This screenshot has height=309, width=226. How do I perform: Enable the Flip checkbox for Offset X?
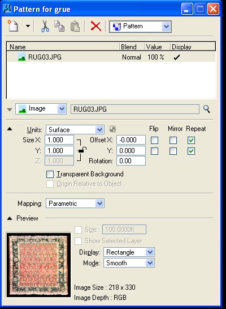[x=154, y=140]
